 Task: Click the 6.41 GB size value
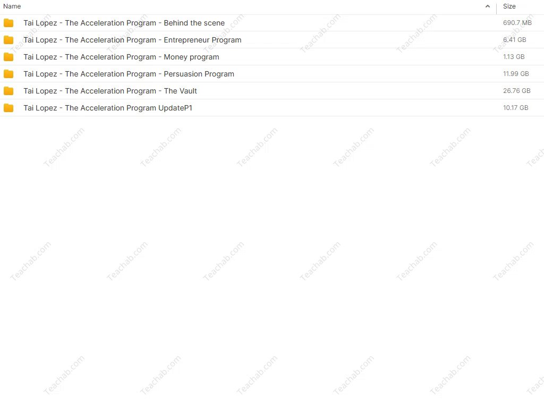click(514, 39)
